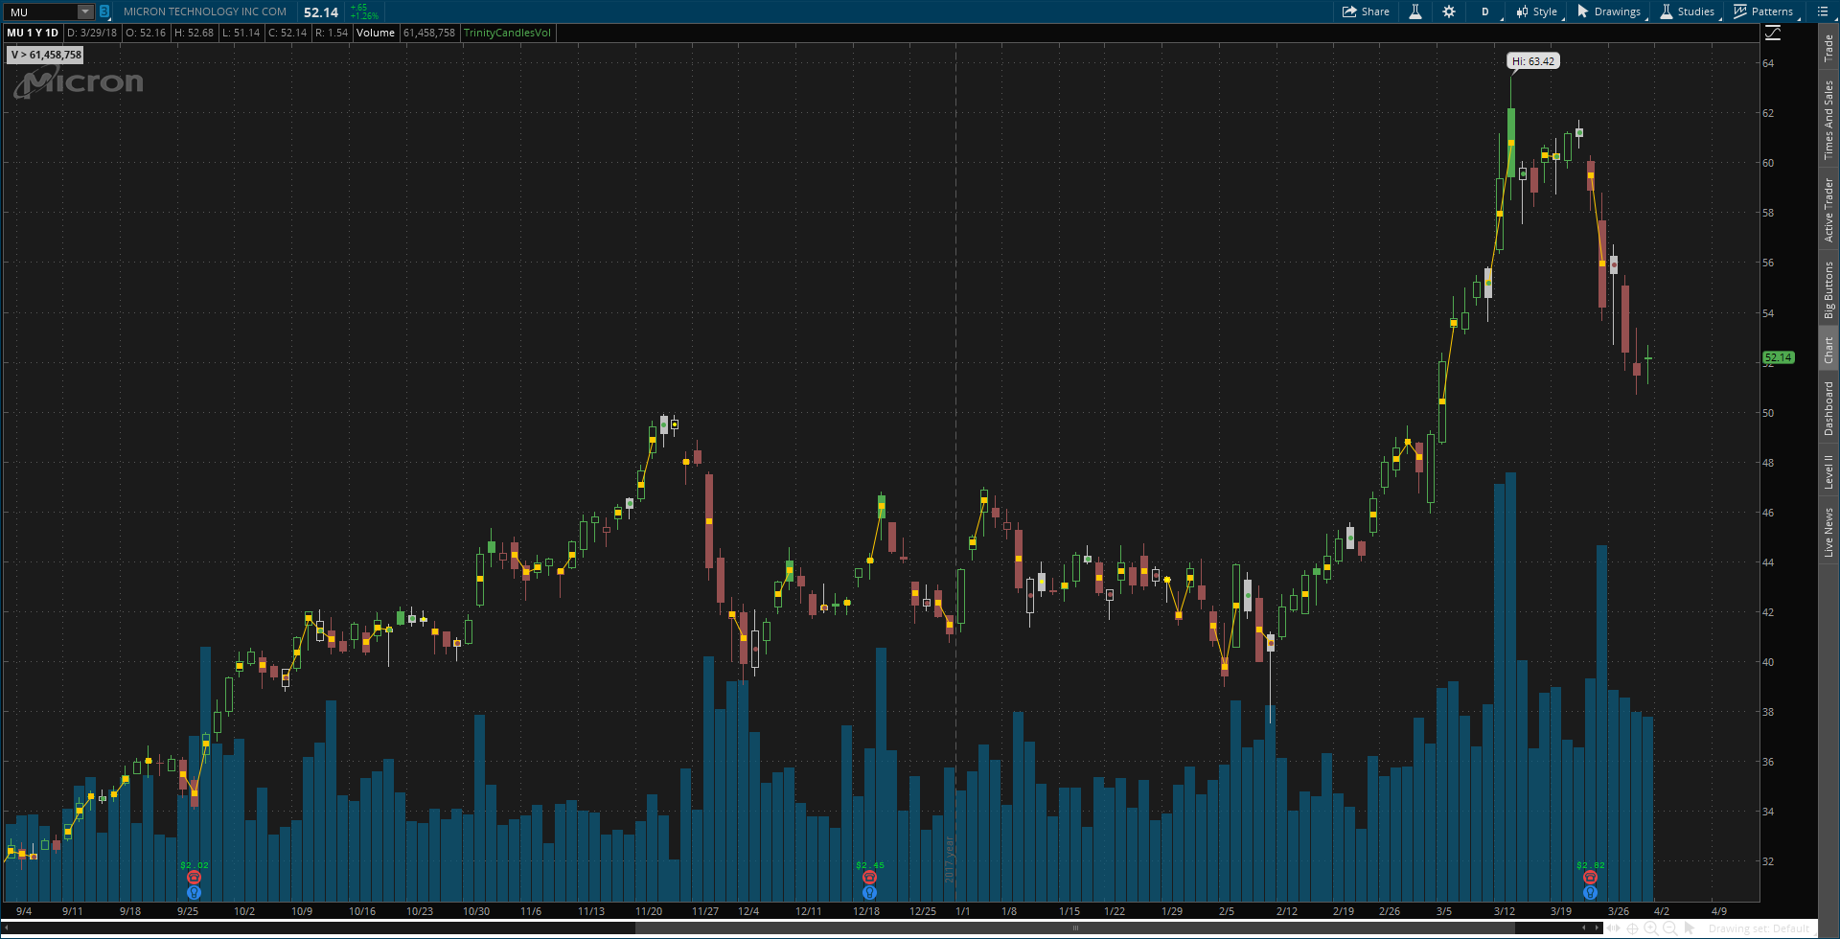The height and width of the screenshot is (939, 1840).
Task: Click the scroll right arrow on chart scrollbar
Action: (1598, 928)
